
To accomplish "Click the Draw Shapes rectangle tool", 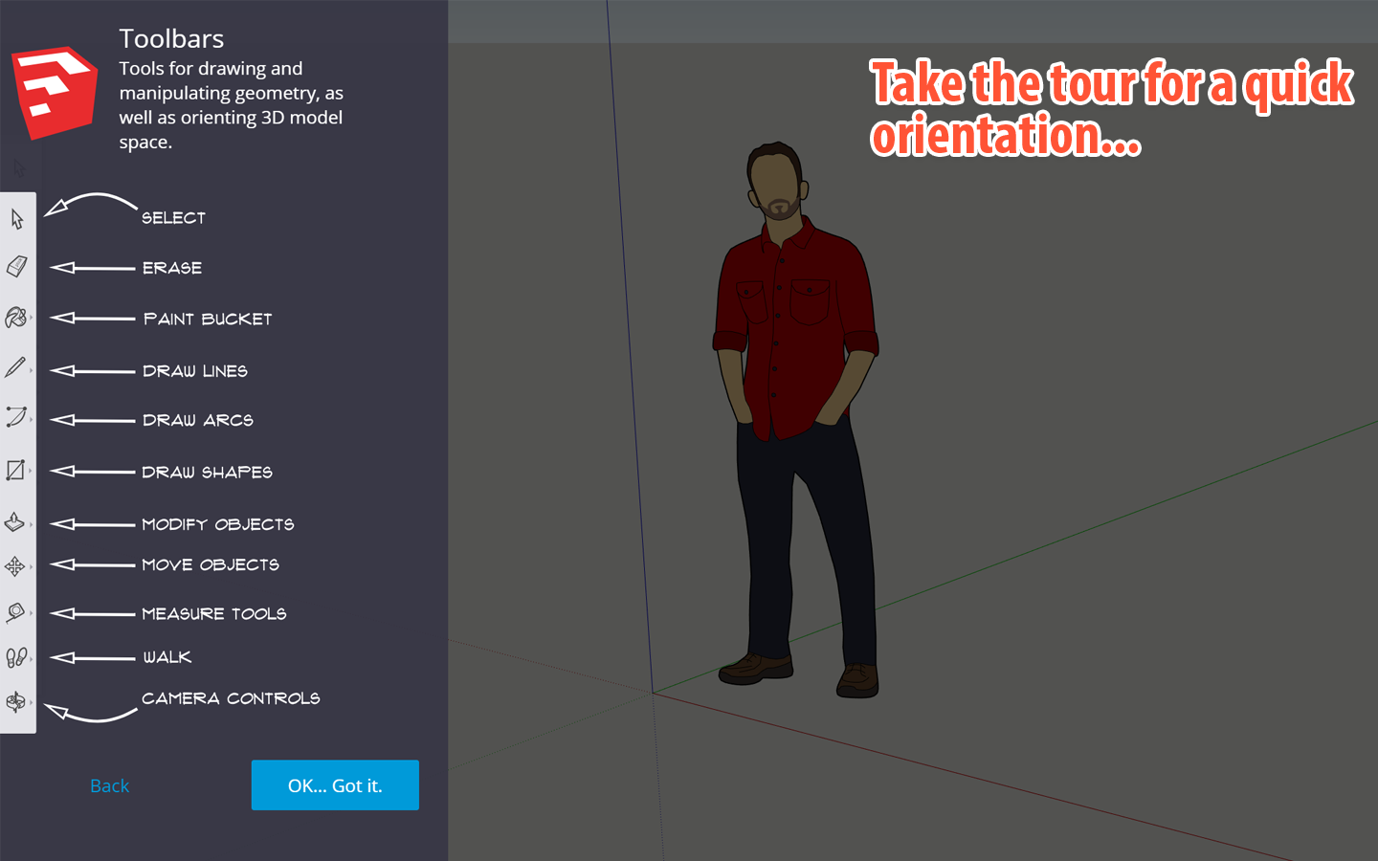I will 15,470.
